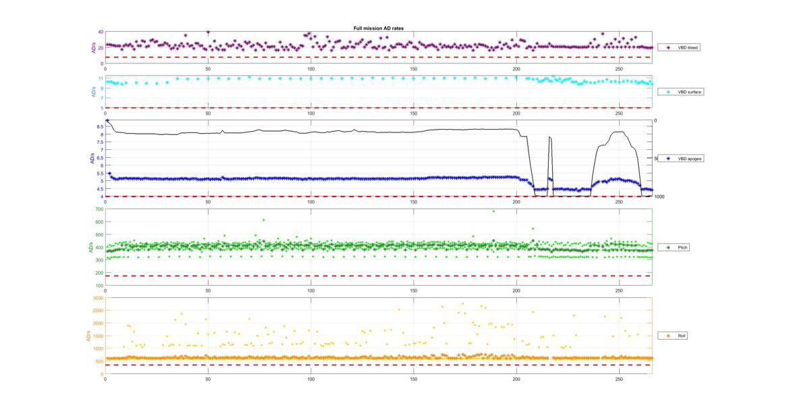
Task: Click the "3000" tick label on Roll axis
Action: point(99,298)
